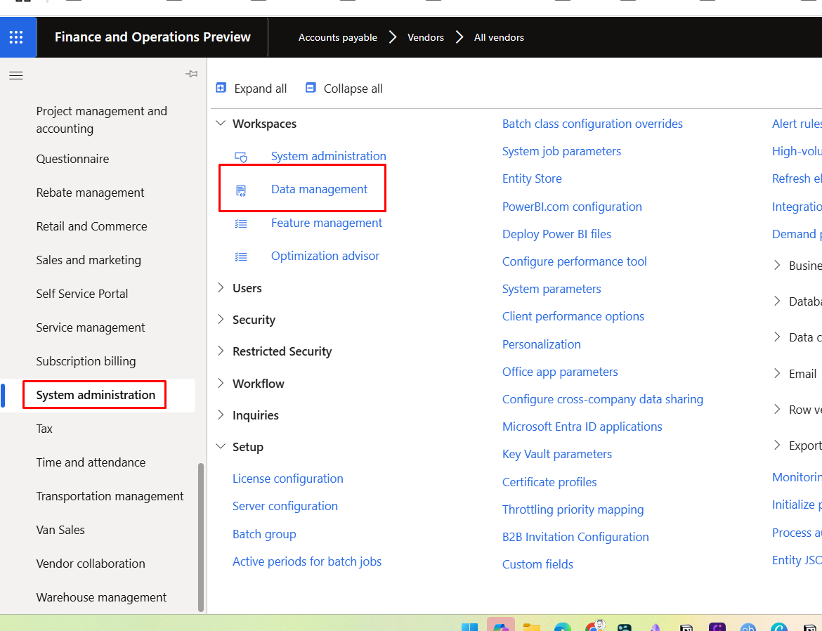Viewport: 822px width, 631px height.
Task: Click the Expand all button
Action: [252, 88]
